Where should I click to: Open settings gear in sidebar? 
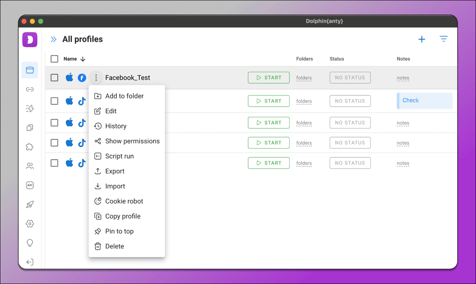click(x=30, y=224)
